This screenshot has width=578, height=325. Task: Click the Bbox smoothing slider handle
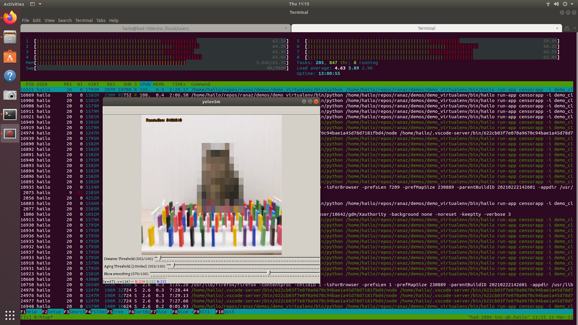269,273
